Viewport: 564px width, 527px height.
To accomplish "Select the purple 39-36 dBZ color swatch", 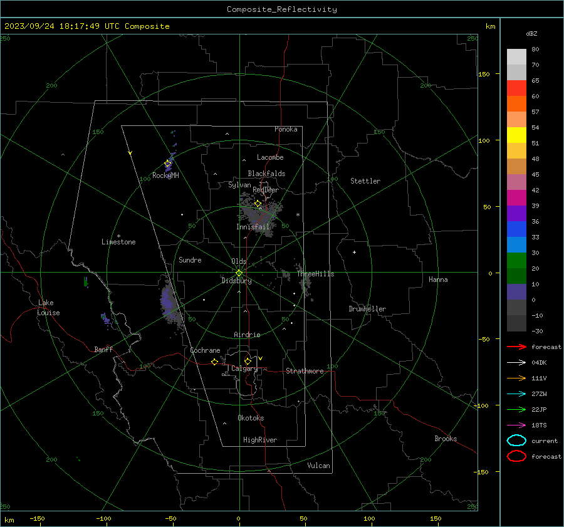I will [516, 213].
